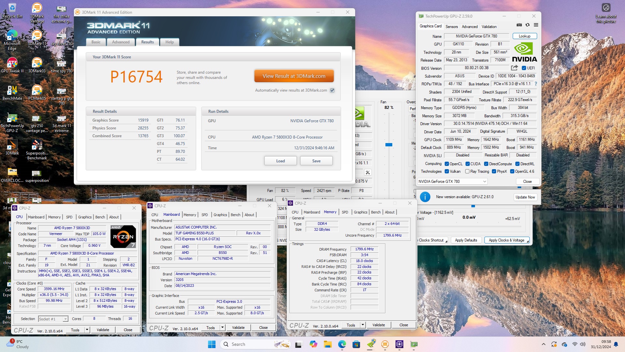Expand Tools dropdown arrow in CPU-Z CPU window

pyautogui.click(x=87, y=330)
